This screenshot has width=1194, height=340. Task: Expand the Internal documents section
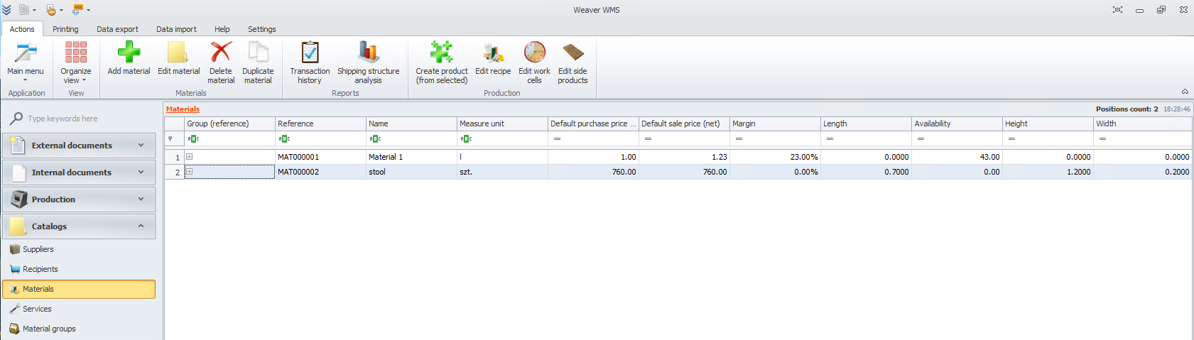(x=78, y=172)
